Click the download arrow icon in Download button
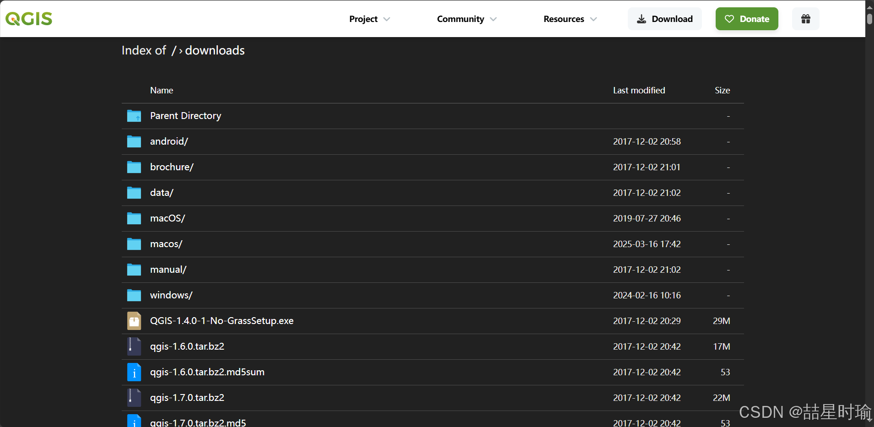This screenshot has height=427, width=874. 642,19
